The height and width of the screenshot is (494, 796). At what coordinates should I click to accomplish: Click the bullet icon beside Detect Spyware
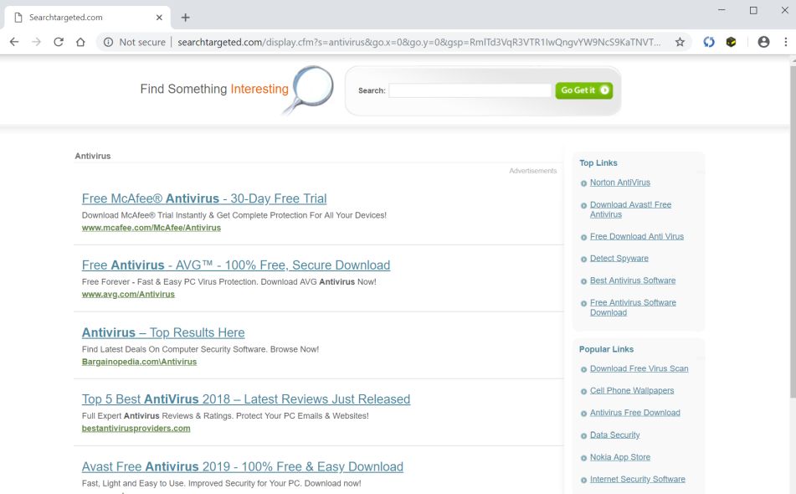click(583, 259)
